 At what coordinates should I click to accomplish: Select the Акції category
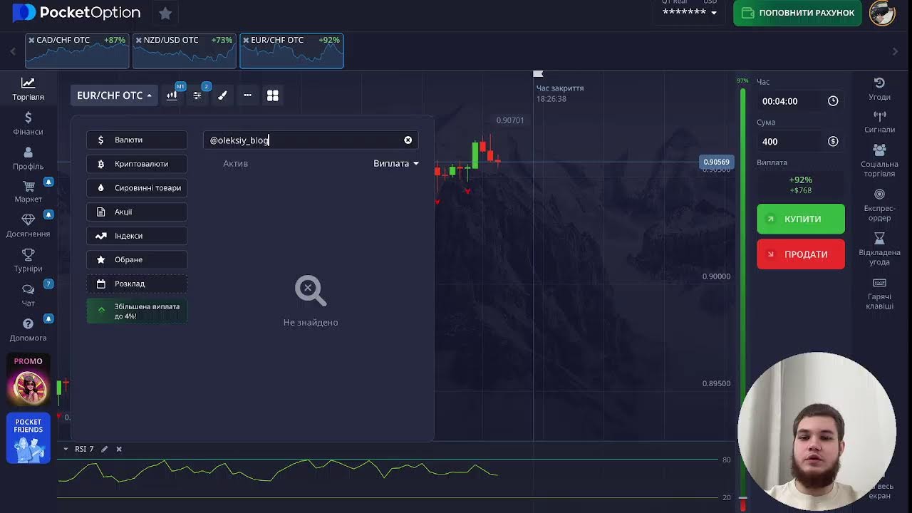pos(137,212)
